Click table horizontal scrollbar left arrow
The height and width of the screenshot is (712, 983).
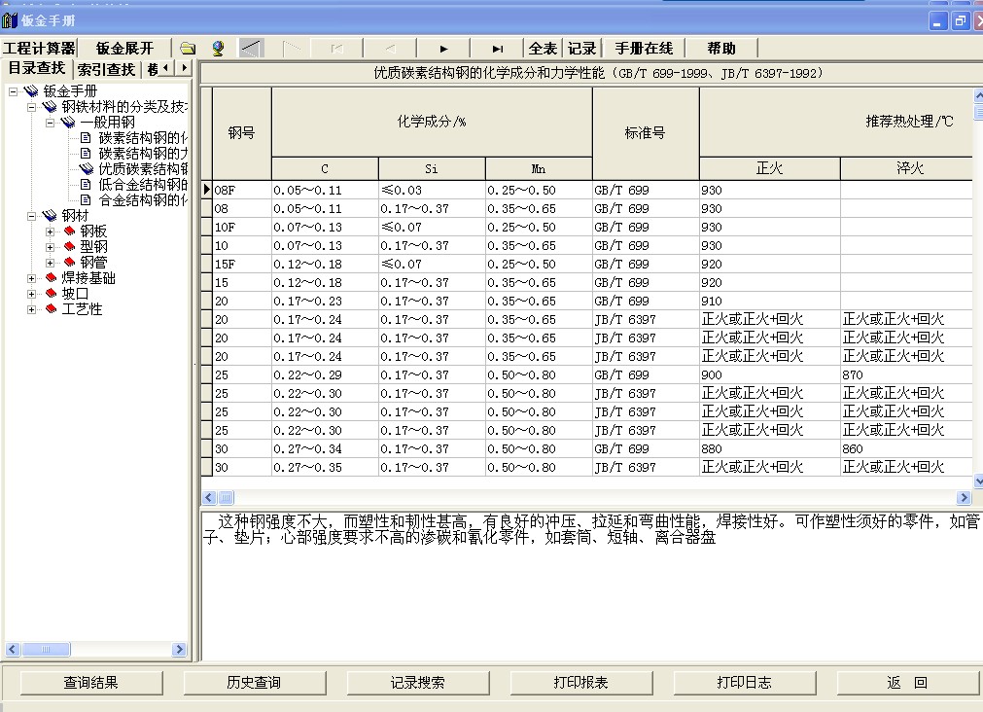click(209, 497)
